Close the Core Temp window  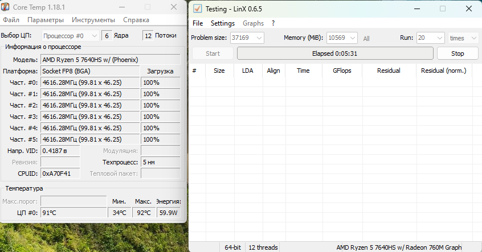174,7
